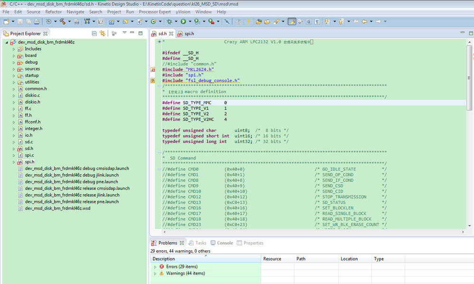This screenshot has width=474, height=284.
Task: Click the Save disk icon
Action: [20, 21]
